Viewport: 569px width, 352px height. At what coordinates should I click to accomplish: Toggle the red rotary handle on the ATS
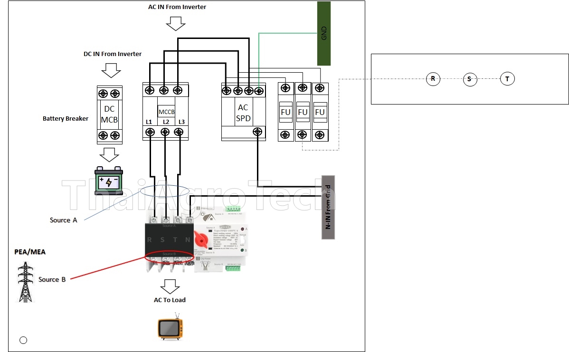pyautogui.click(x=201, y=240)
